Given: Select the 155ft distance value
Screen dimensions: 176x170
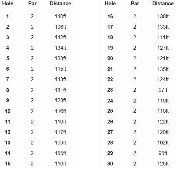Looking at the screenshot, I should click(61, 153).
